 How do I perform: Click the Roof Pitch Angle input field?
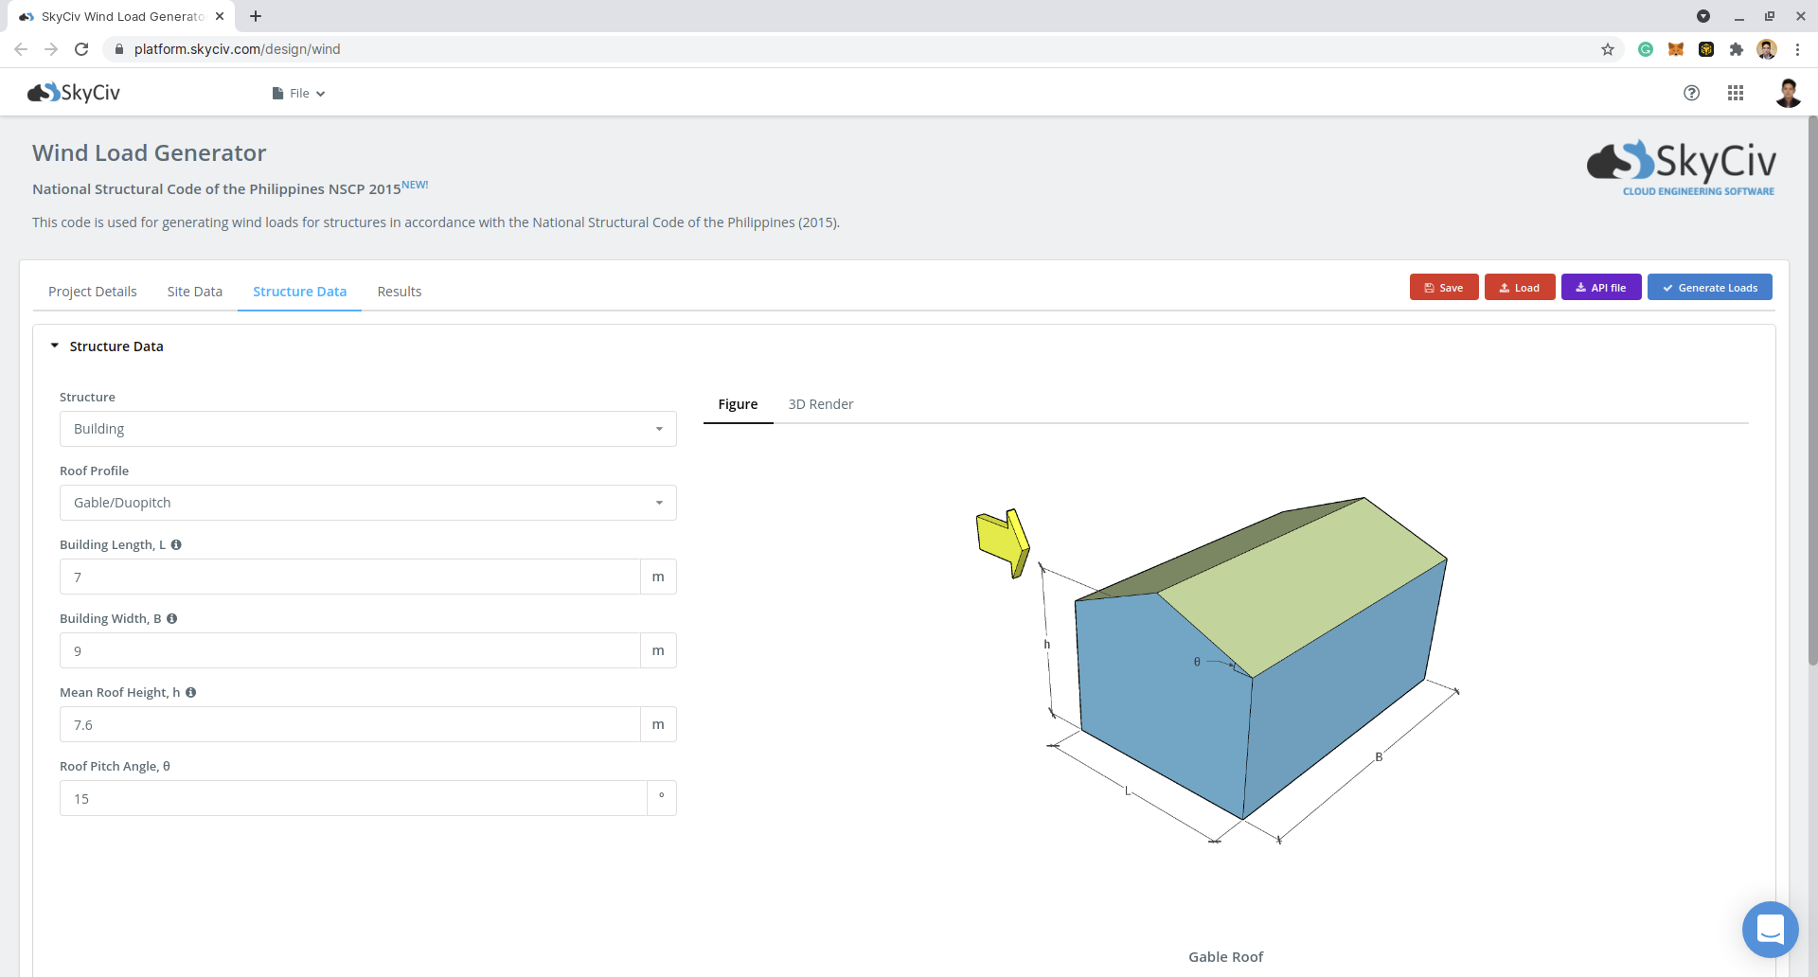[x=352, y=799]
